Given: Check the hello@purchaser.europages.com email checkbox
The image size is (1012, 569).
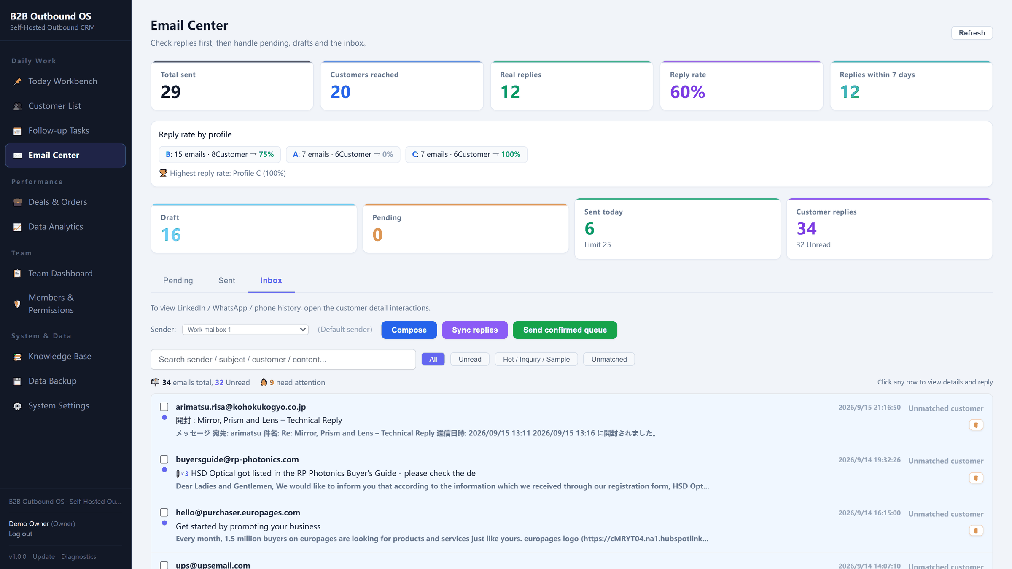Looking at the screenshot, I should pos(164,513).
